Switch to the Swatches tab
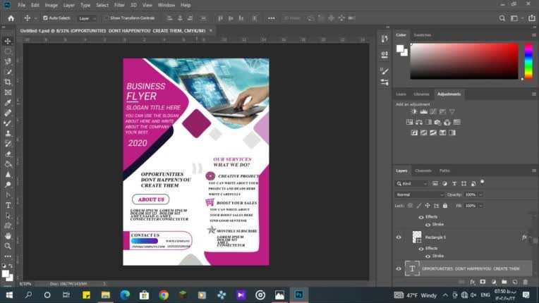 point(423,35)
